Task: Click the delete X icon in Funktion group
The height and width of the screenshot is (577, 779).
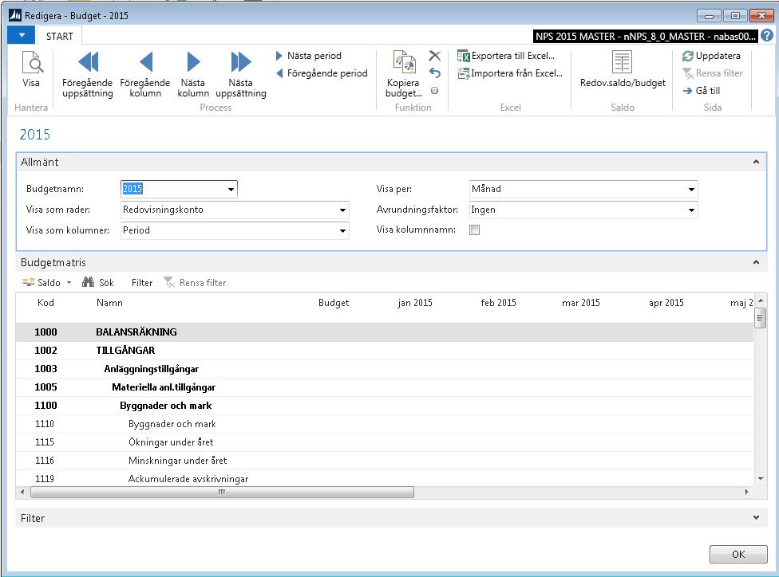Action: [435, 56]
